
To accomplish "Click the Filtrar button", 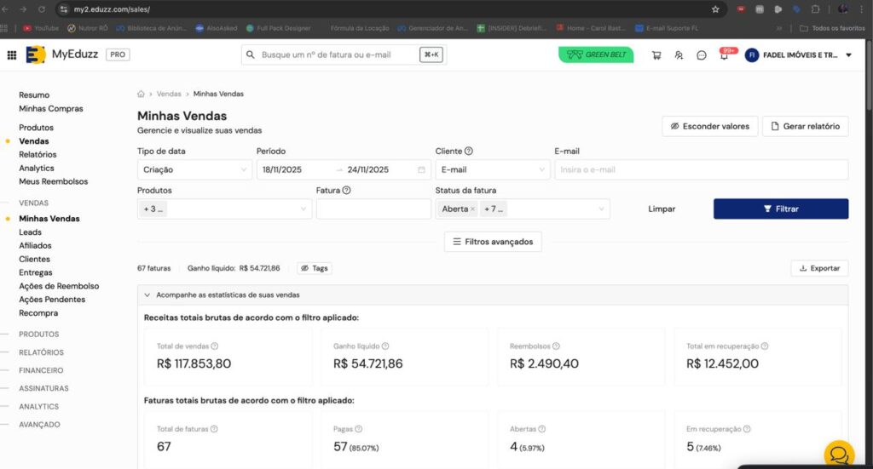I will [x=780, y=209].
